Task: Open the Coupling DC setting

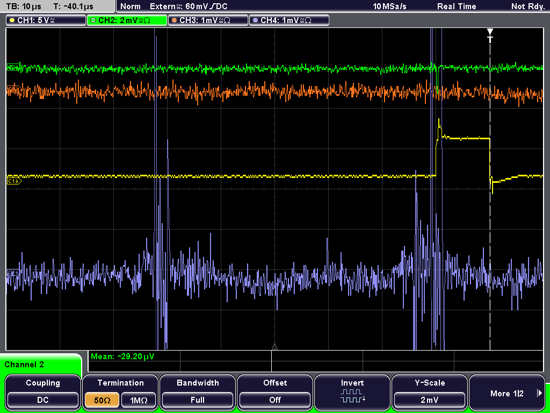Action: point(43,392)
